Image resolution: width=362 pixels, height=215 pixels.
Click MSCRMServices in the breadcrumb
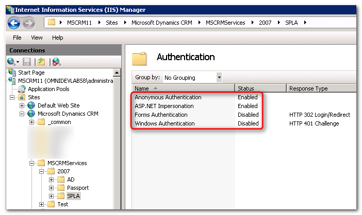coord(225,23)
